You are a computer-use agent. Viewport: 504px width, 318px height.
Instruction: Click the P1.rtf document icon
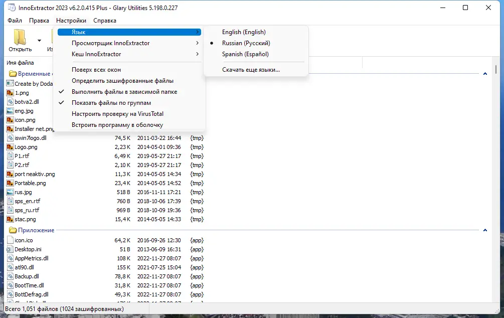10,156
